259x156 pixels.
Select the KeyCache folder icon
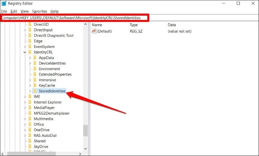click(35, 85)
